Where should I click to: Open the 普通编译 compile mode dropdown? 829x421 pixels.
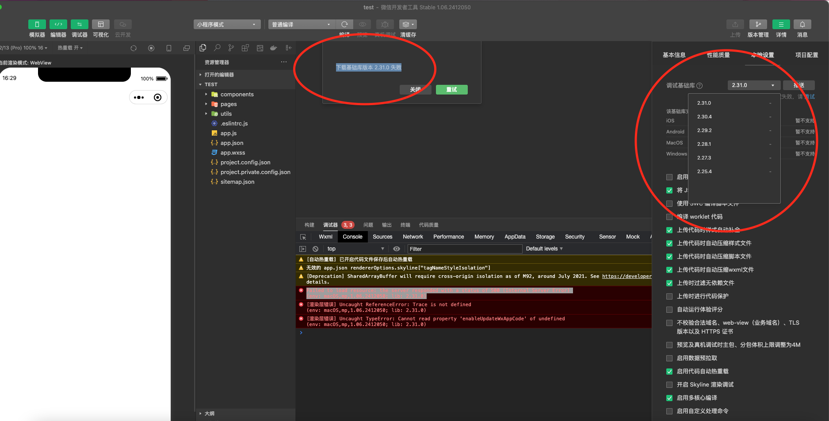(x=302, y=24)
